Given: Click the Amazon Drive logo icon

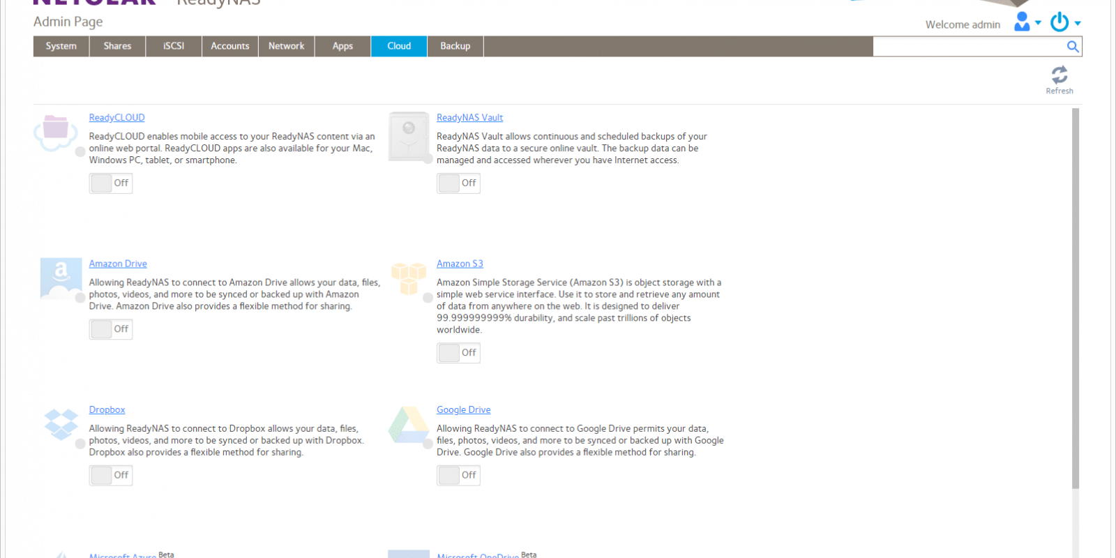Looking at the screenshot, I should [x=61, y=278].
